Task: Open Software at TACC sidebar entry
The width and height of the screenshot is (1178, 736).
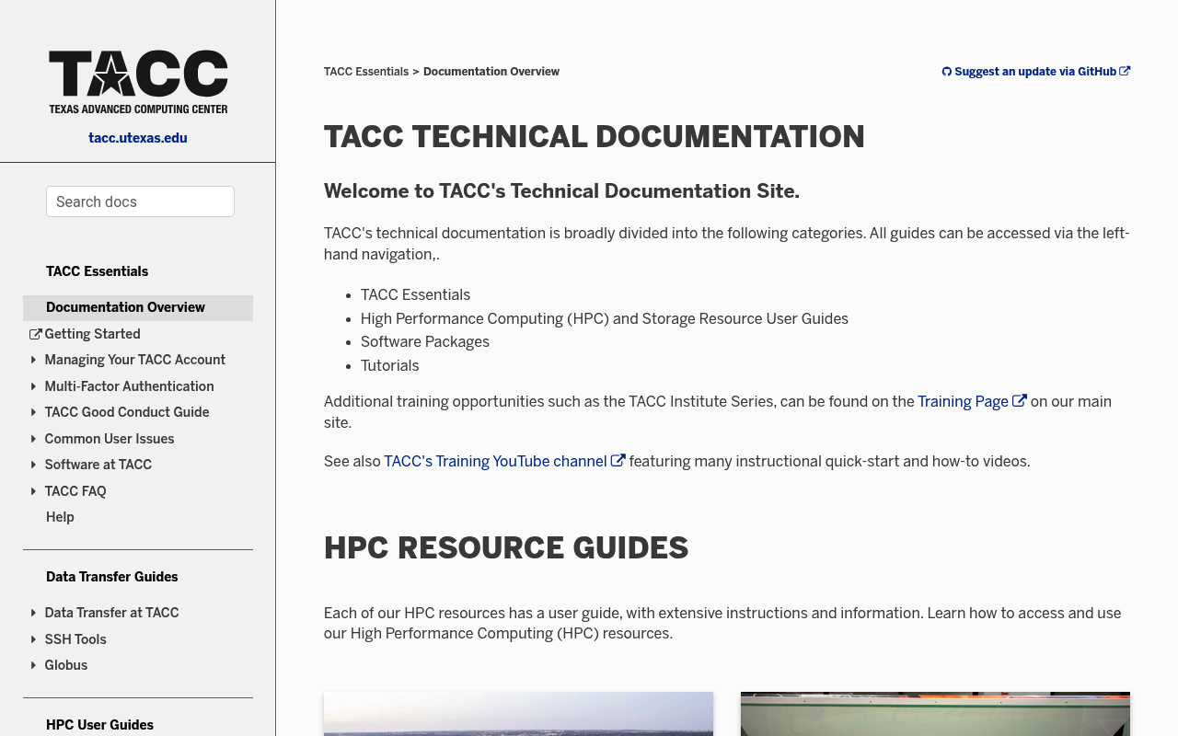Action: (98, 465)
